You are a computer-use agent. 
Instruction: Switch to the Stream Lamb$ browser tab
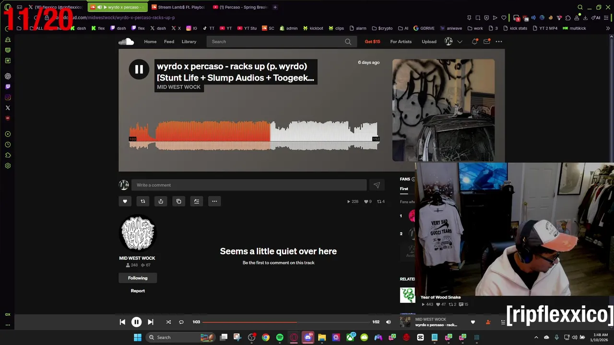pos(177,7)
